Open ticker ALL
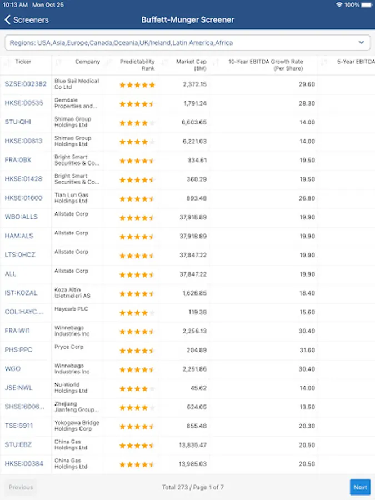This screenshot has width=375, height=500. [10, 274]
